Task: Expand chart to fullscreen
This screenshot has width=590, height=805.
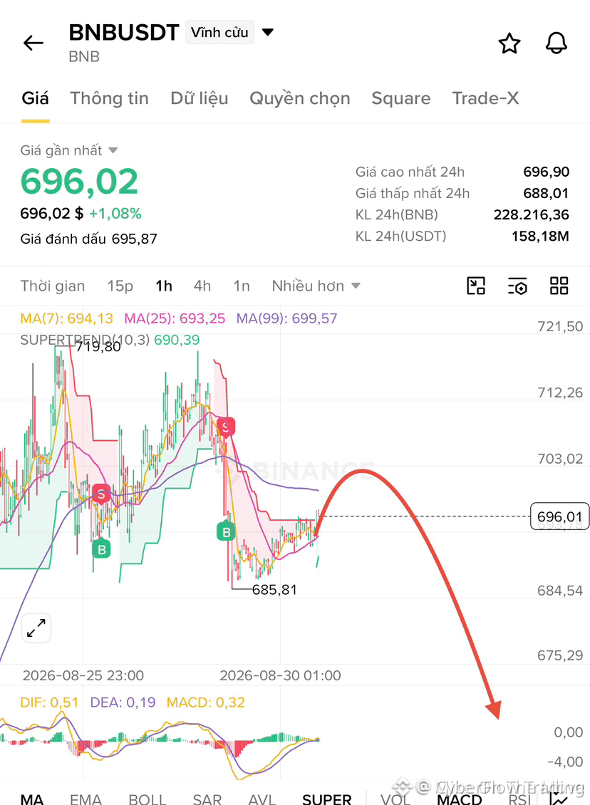Action: tap(36, 628)
